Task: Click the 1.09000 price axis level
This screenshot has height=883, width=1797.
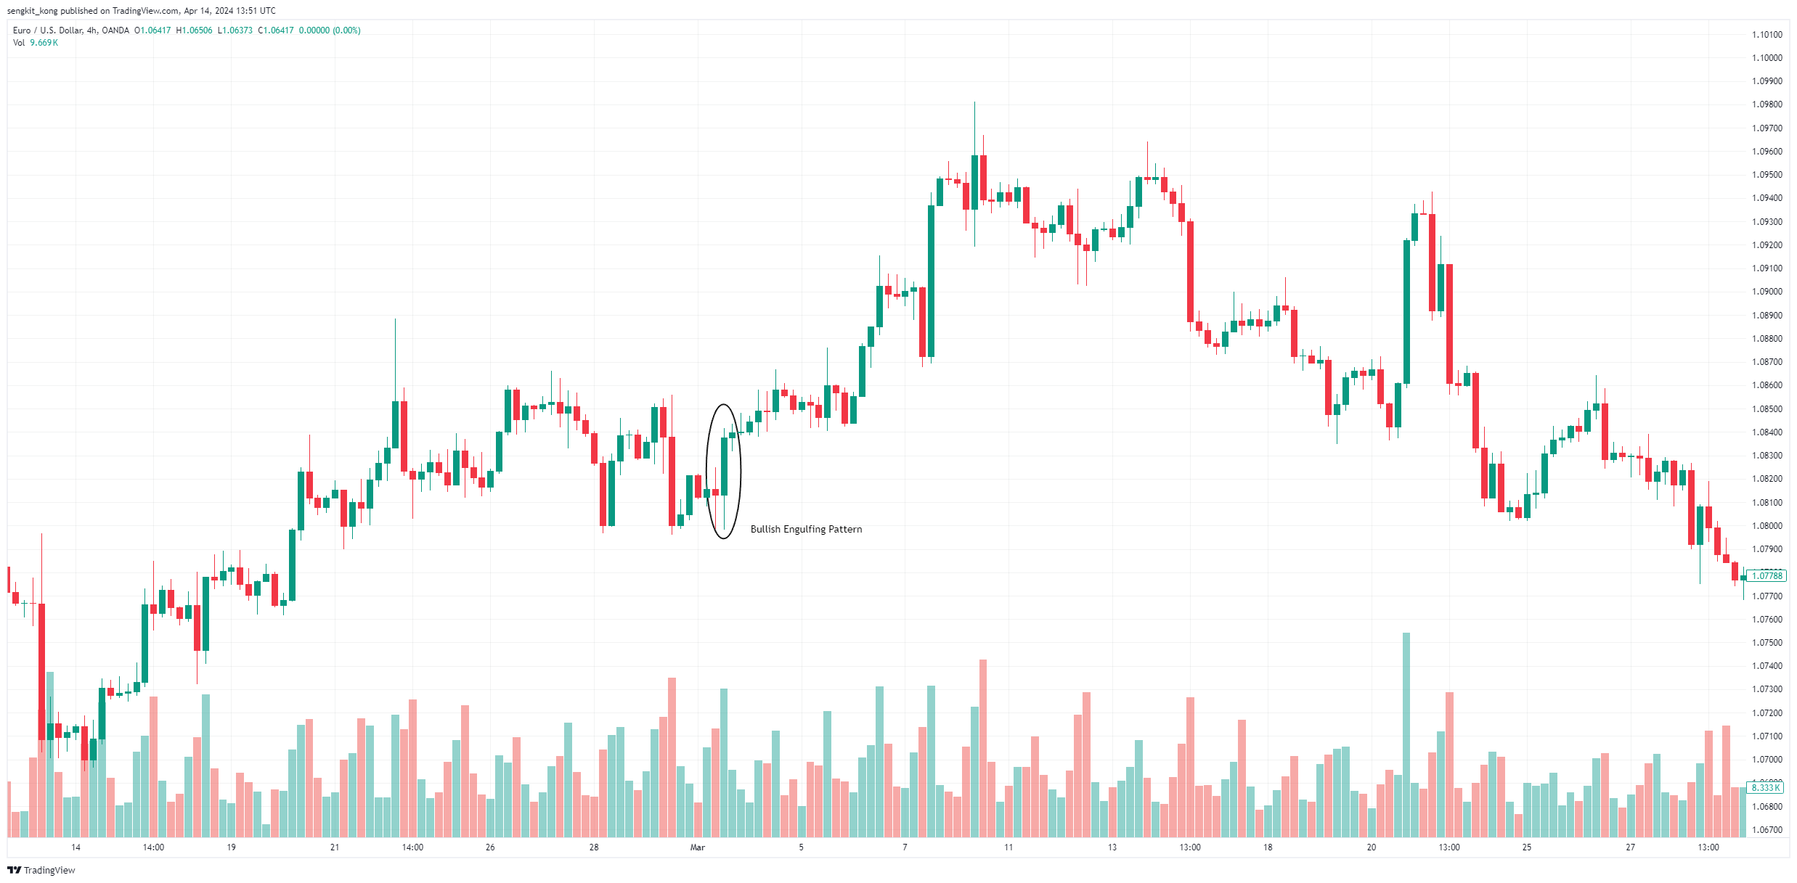Action: 1767,292
